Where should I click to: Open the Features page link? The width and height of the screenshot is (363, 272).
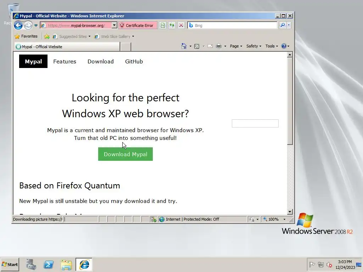pyautogui.click(x=65, y=62)
